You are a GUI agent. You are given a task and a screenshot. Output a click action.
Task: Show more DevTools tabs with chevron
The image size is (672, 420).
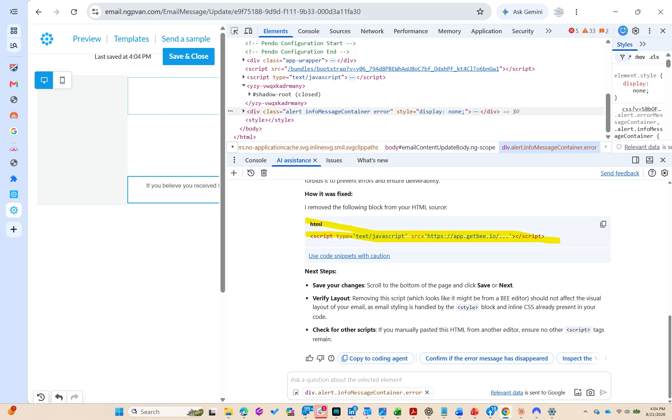click(x=548, y=31)
